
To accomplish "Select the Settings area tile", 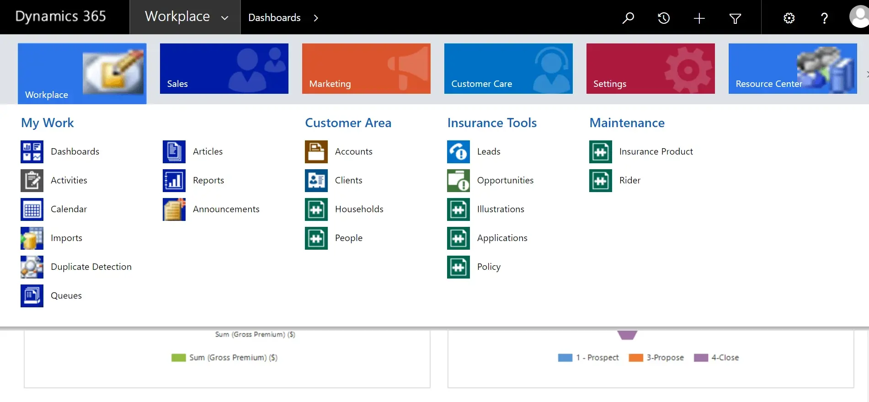I will [650, 69].
